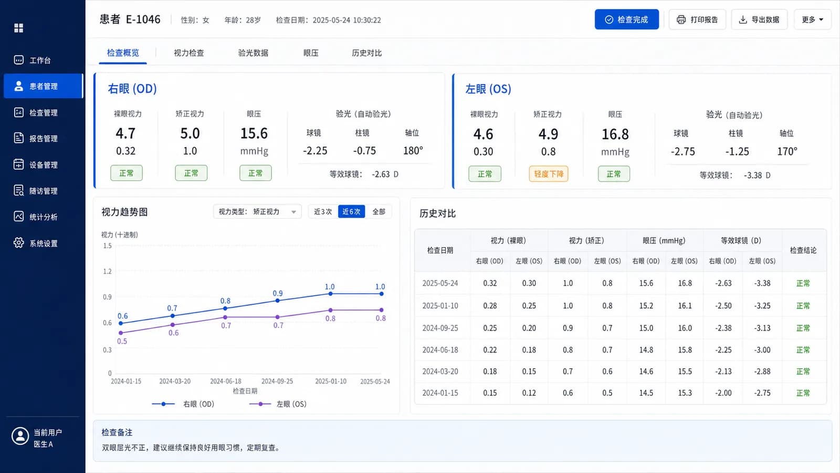
Task: Click left eye 等效球镜 -3.38 D value
Action: [757, 175]
